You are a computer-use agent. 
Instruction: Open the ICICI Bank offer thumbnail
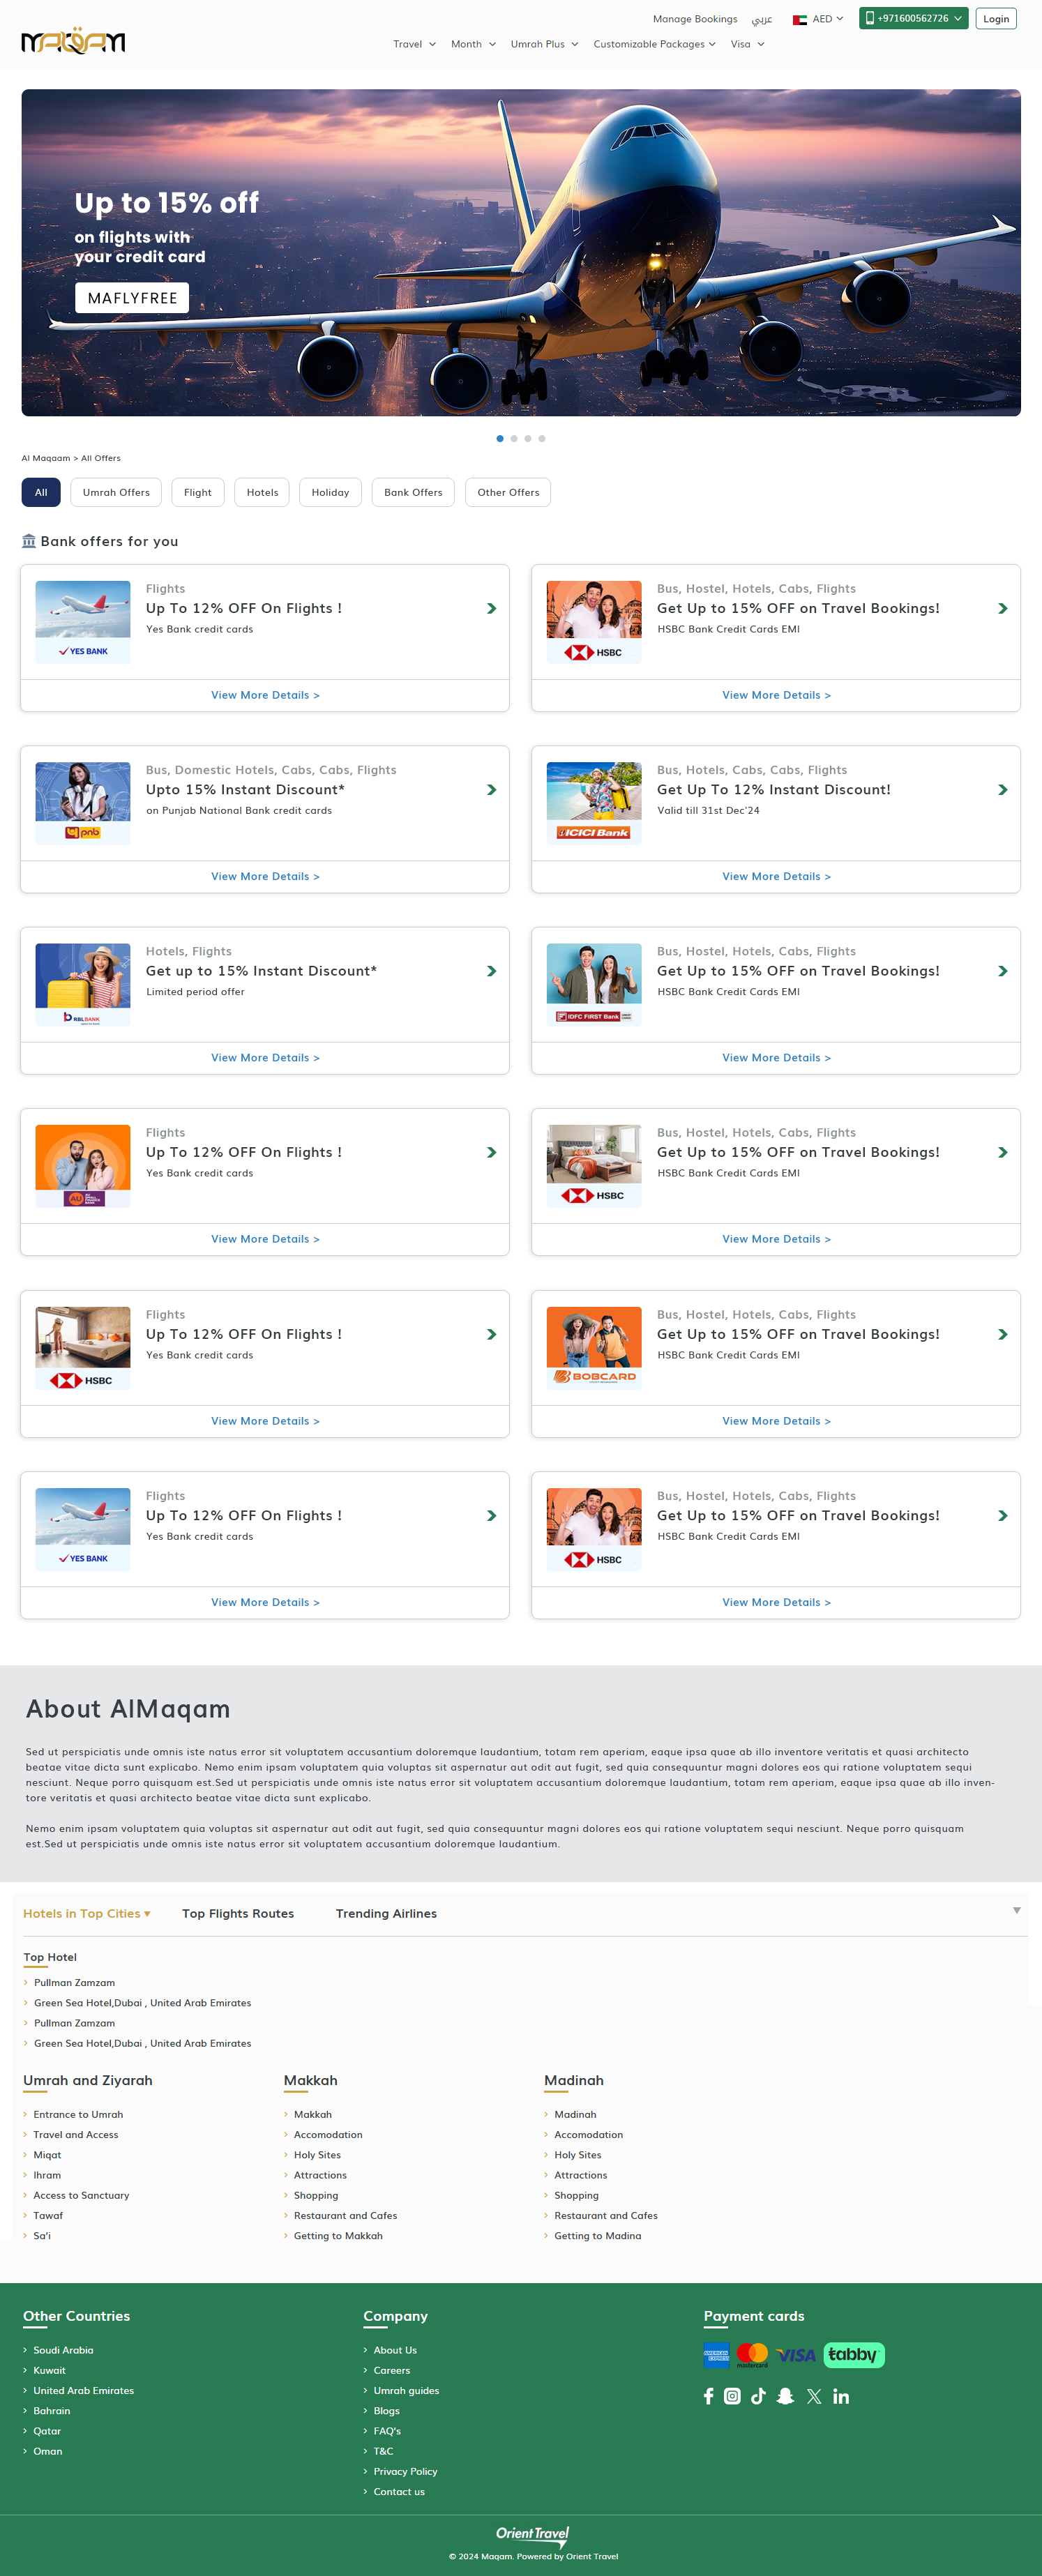point(594,802)
